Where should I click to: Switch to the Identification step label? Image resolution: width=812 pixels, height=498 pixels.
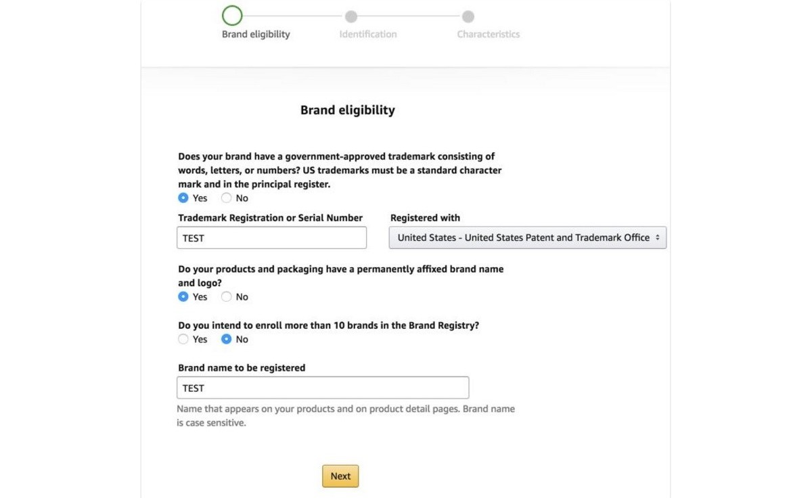368,34
